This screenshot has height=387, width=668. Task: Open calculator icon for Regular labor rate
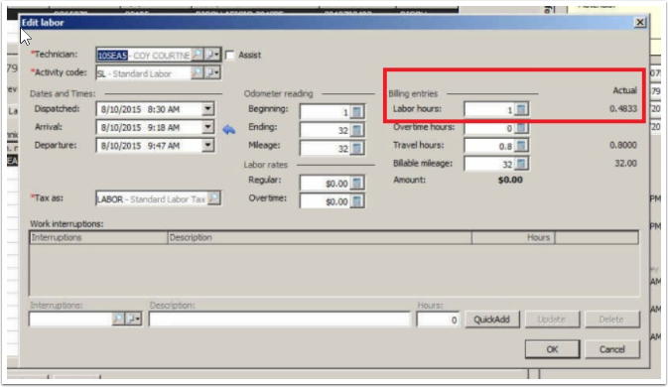(x=357, y=183)
